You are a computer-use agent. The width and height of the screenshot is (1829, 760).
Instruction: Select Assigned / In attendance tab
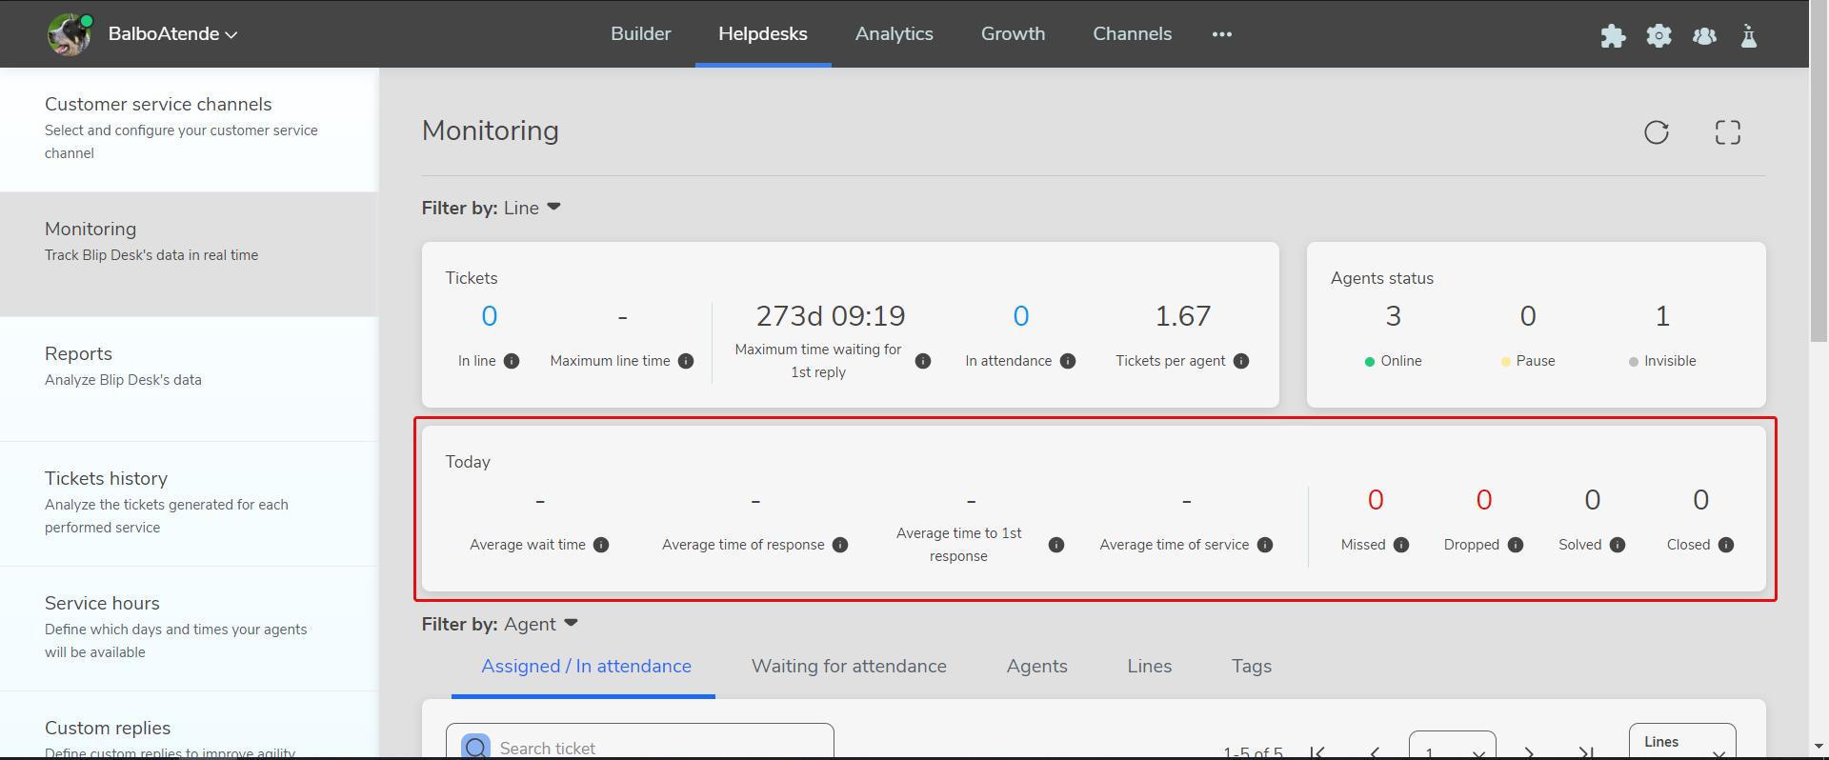(x=586, y=667)
